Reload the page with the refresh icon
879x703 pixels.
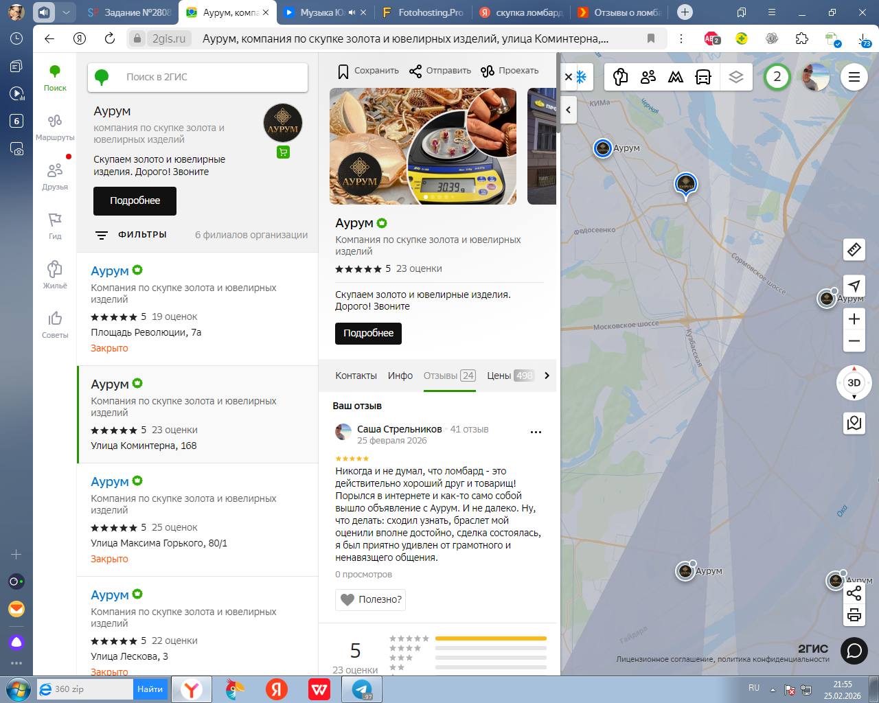[x=110, y=38]
